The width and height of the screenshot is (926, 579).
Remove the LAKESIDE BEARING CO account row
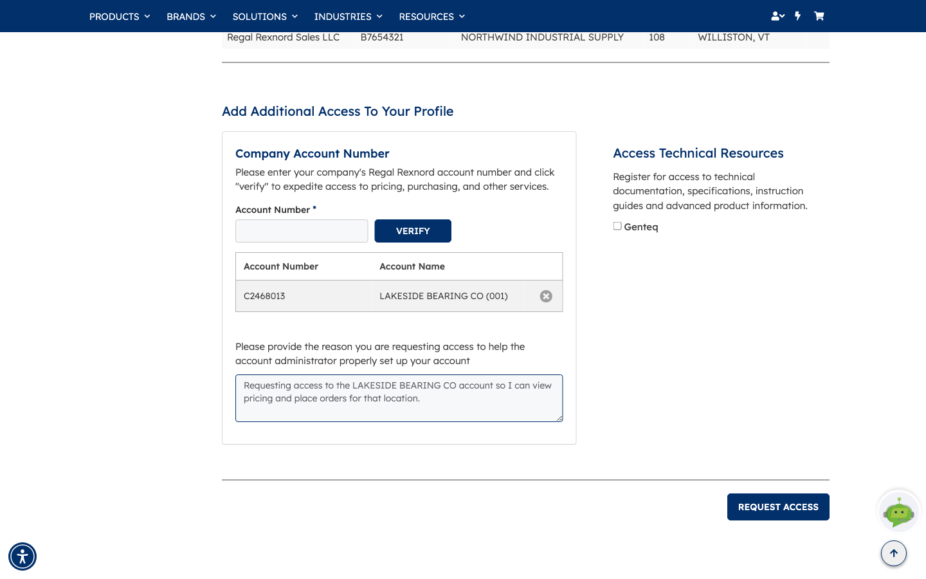click(x=546, y=296)
